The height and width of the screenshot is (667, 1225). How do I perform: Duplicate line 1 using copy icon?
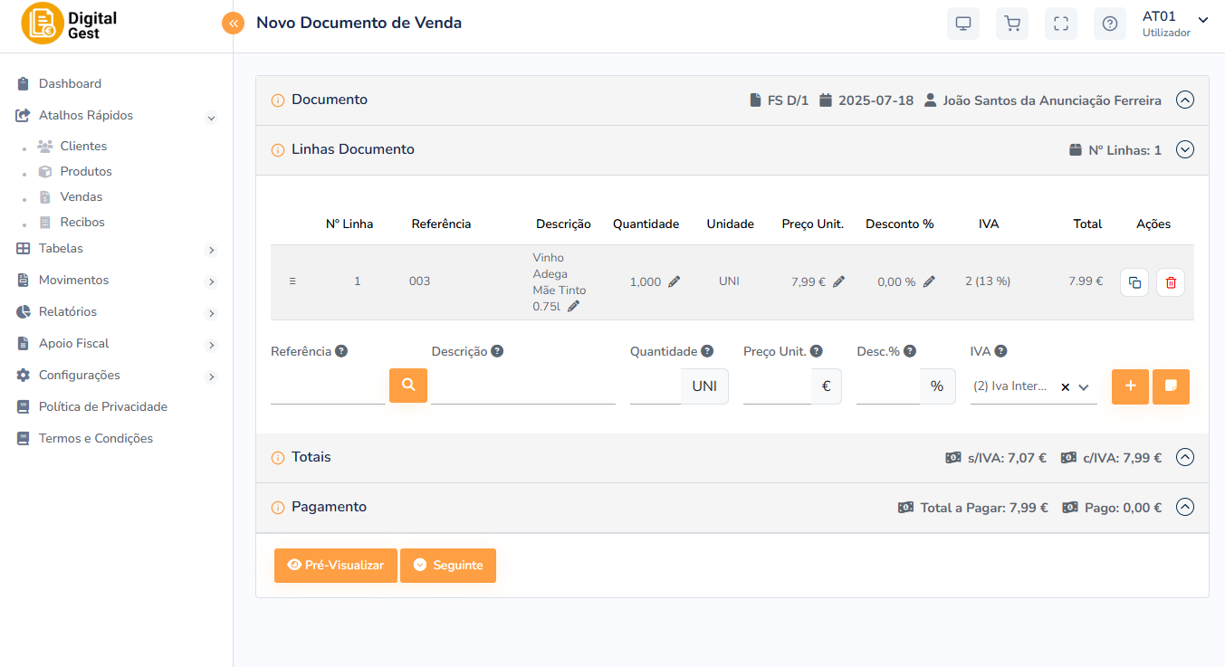point(1134,282)
